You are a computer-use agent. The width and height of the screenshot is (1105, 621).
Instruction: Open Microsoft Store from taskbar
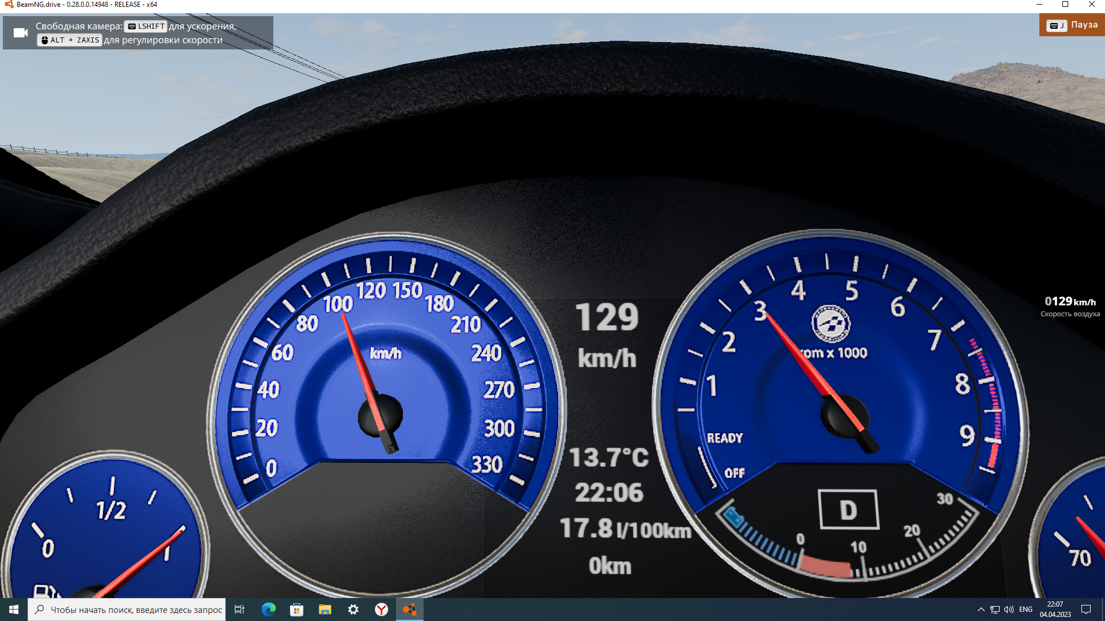(x=296, y=609)
